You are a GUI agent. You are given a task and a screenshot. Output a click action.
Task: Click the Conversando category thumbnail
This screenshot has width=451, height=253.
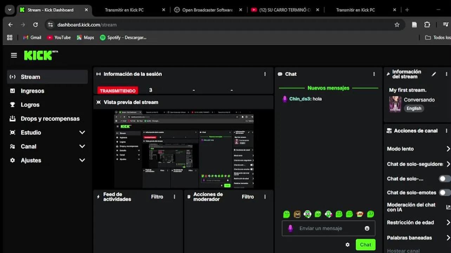[x=395, y=104]
